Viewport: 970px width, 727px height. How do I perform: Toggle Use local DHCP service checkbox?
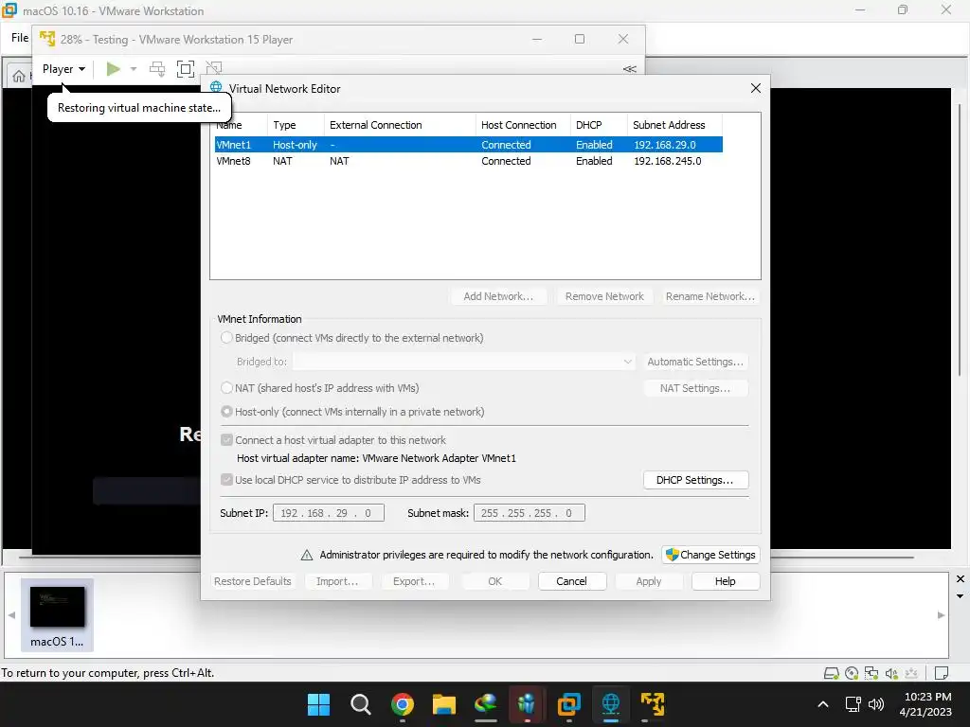[x=226, y=480]
